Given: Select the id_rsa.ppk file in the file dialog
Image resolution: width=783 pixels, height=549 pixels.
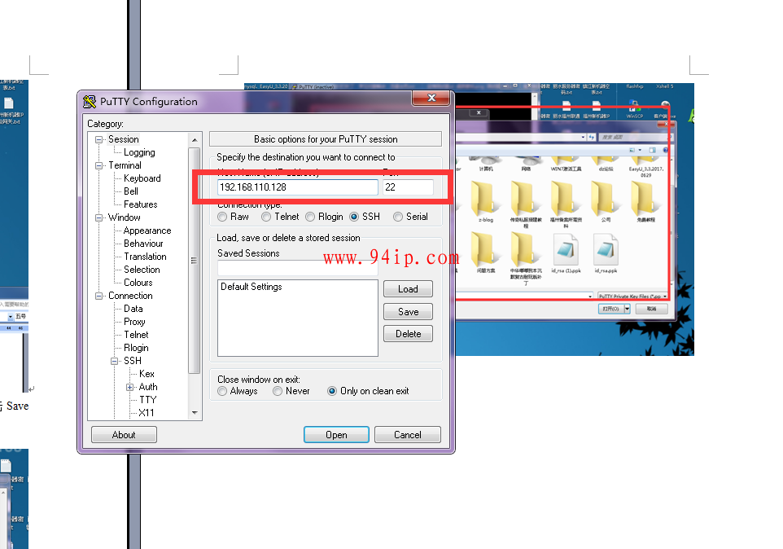Looking at the screenshot, I should click(x=606, y=254).
